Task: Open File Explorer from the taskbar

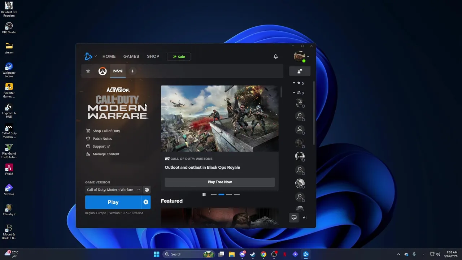Action: click(232, 254)
